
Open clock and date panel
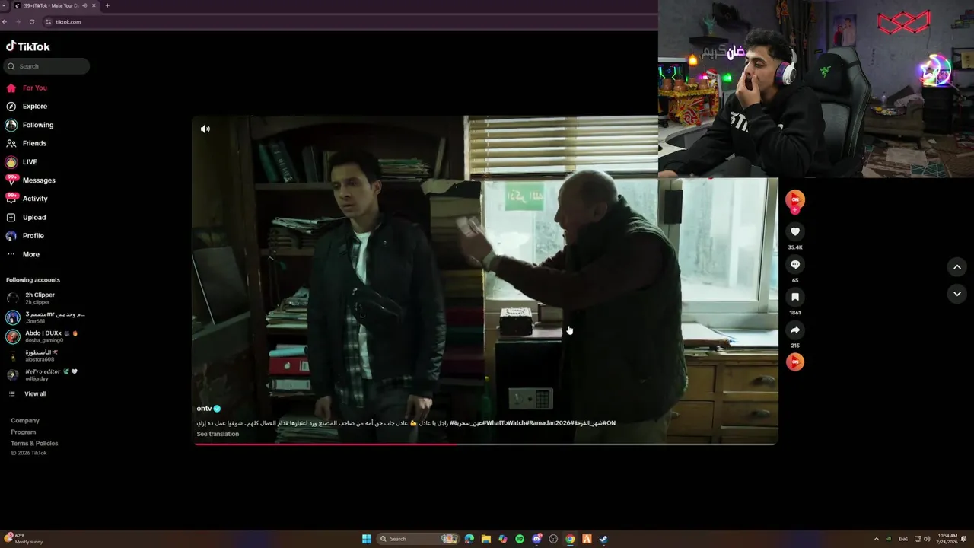[947, 539]
